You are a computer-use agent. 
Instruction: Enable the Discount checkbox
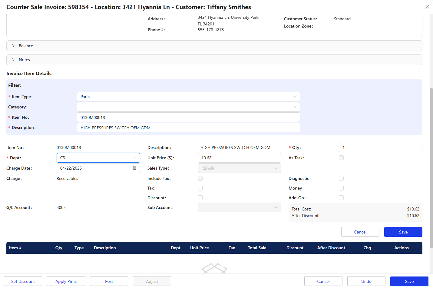tap(200, 198)
